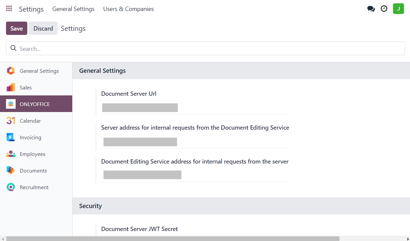Screen dimensions: 410x241
Task: Open the conversations chat bubble icon
Action: [x=371, y=9]
